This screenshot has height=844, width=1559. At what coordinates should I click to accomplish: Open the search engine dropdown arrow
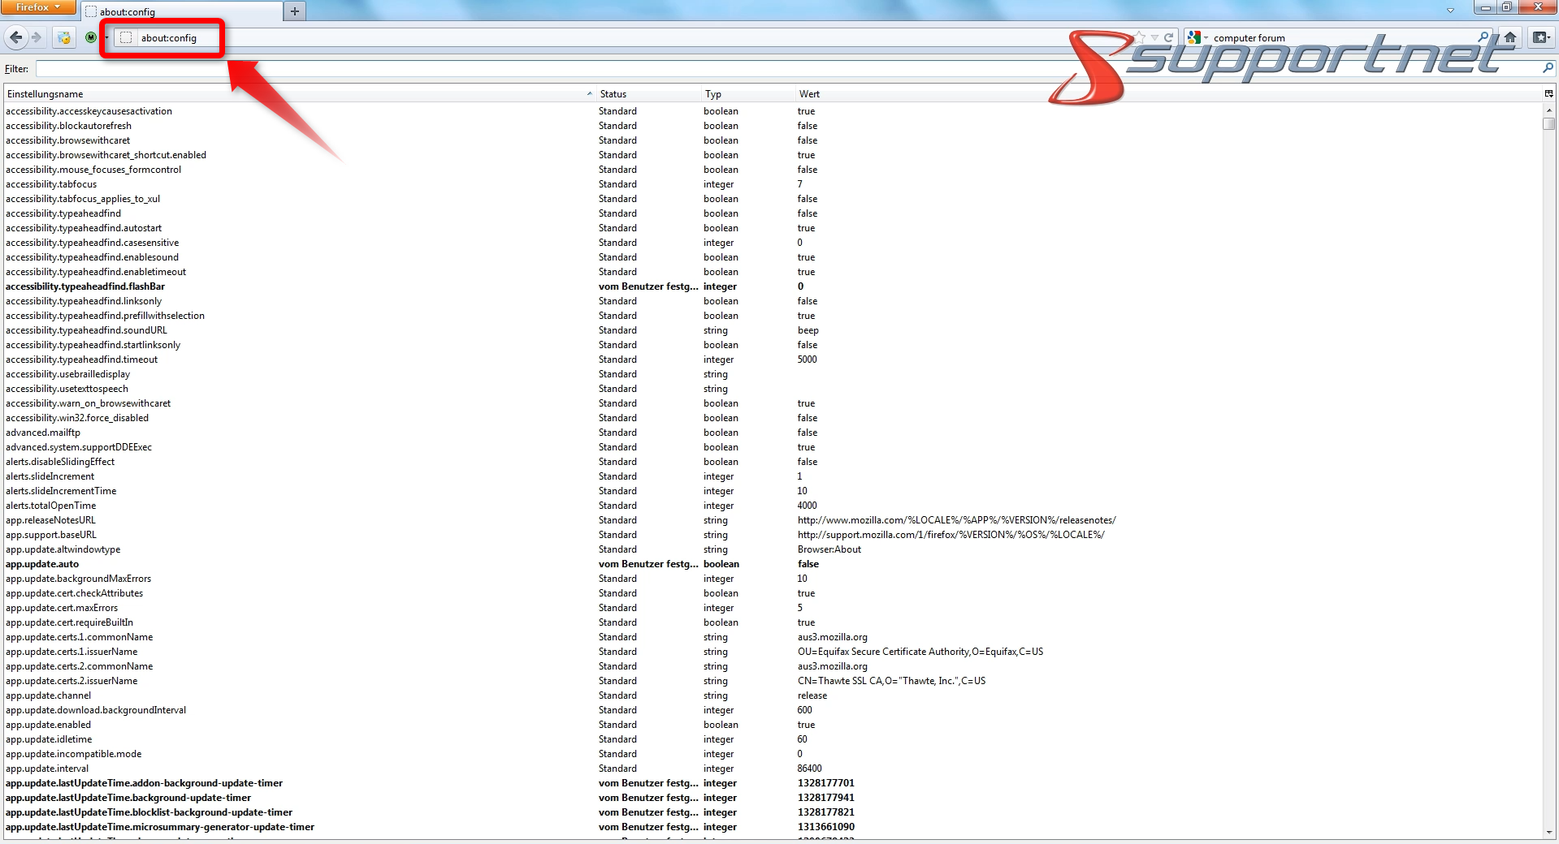click(x=1206, y=37)
